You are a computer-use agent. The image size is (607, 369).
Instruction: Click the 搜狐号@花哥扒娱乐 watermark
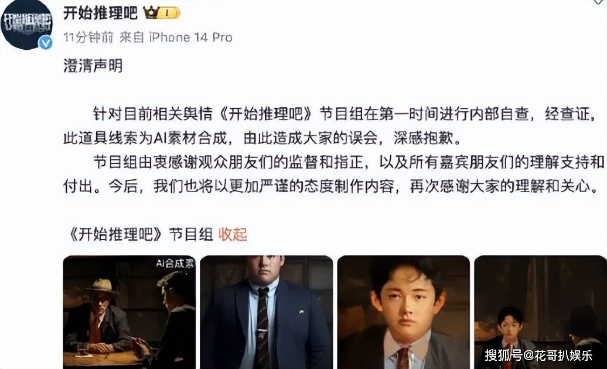[x=538, y=355]
